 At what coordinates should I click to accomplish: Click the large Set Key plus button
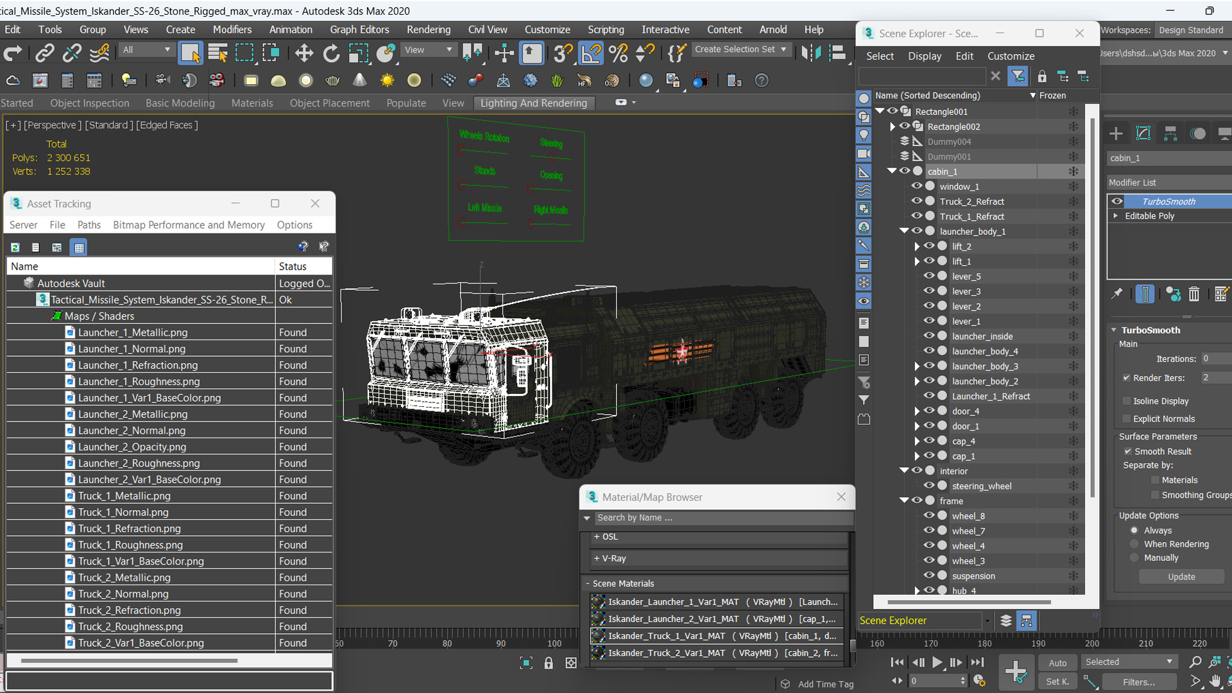pyautogui.click(x=1016, y=671)
